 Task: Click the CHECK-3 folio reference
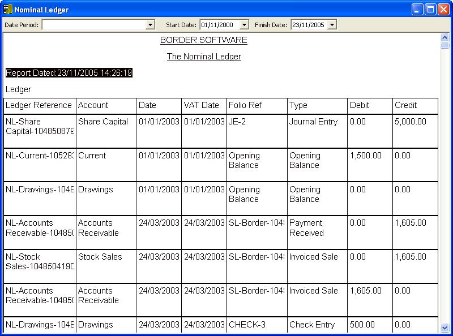247,325
